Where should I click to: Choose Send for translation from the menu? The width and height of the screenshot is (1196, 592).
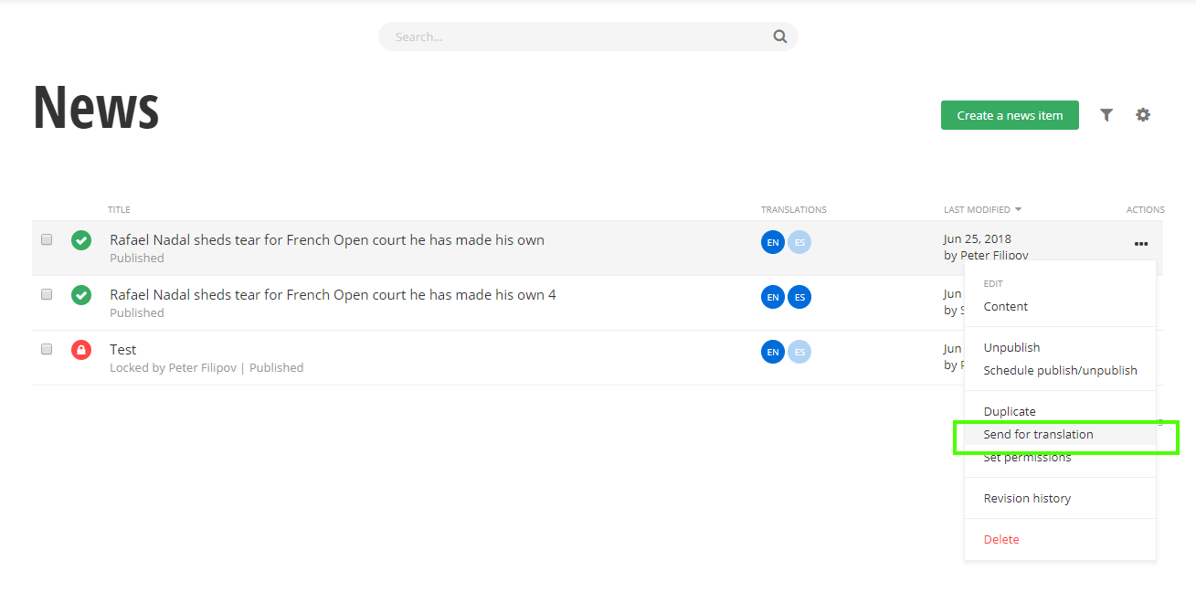(x=1039, y=434)
